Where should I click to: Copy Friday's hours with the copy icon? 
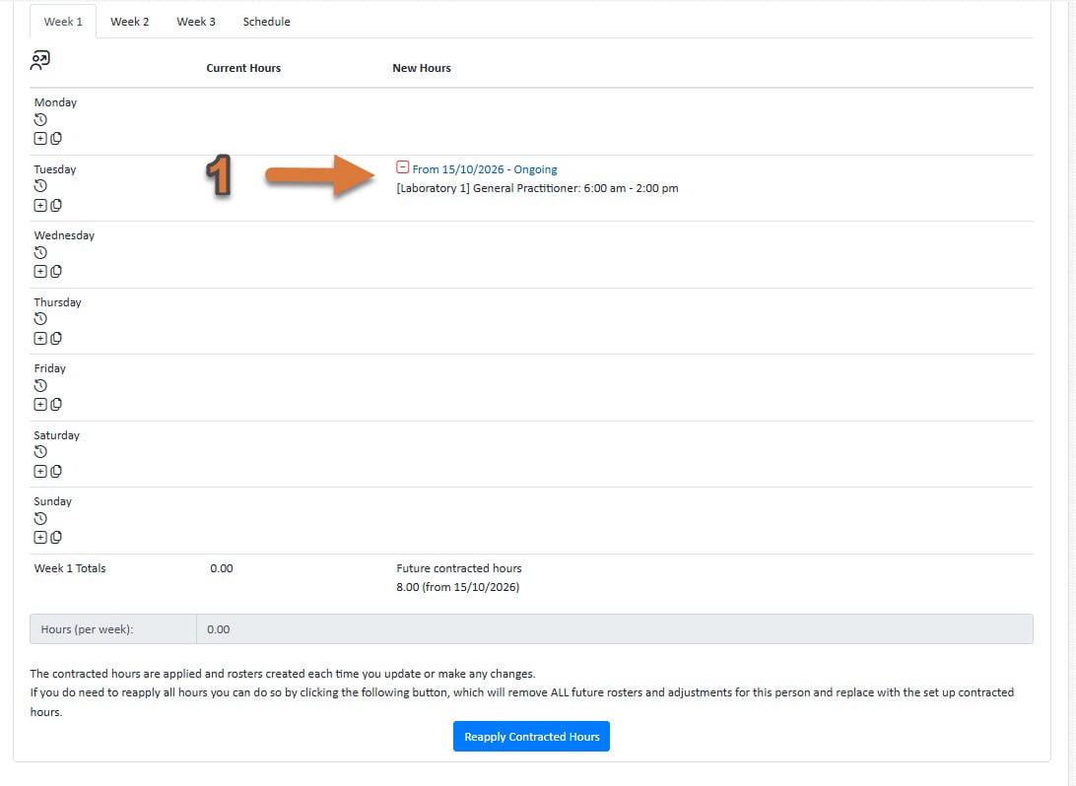pyautogui.click(x=56, y=405)
